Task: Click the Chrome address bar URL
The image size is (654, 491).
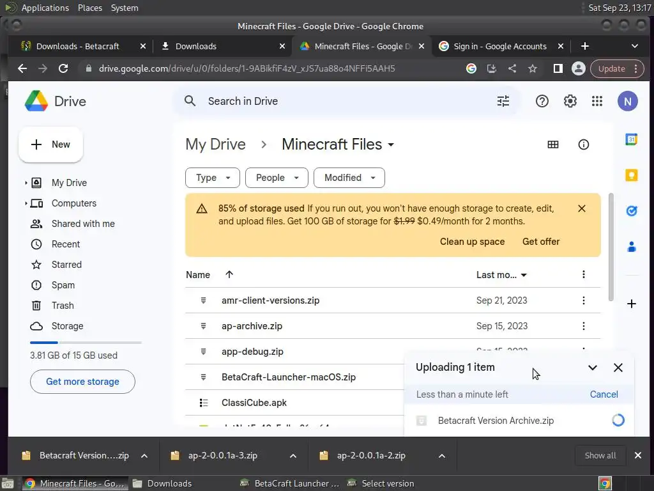Action: click(x=247, y=68)
